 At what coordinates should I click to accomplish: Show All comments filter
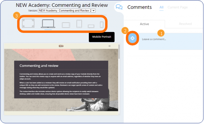[161, 7]
